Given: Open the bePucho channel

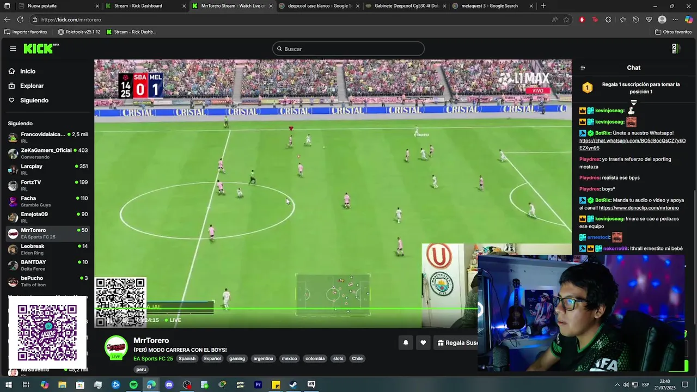Looking at the screenshot, I should [x=48, y=281].
